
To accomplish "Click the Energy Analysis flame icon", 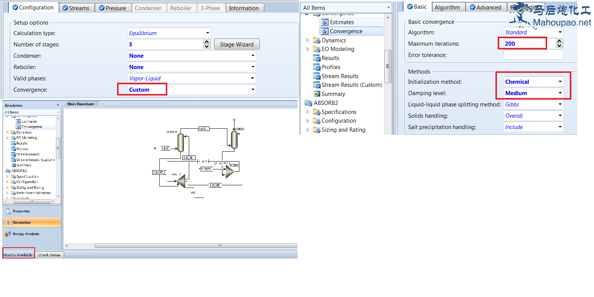I will pyautogui.click(x=8, y=234).
